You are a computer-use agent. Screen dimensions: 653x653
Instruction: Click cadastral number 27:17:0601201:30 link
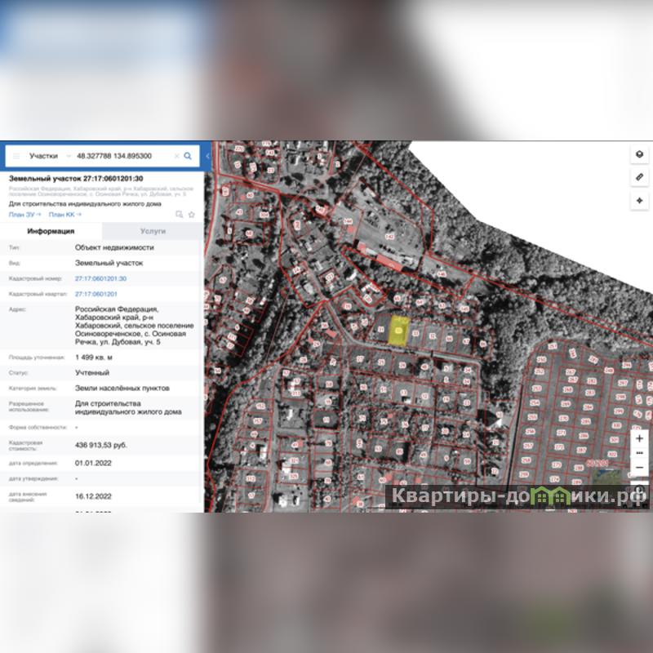(100, 278)
